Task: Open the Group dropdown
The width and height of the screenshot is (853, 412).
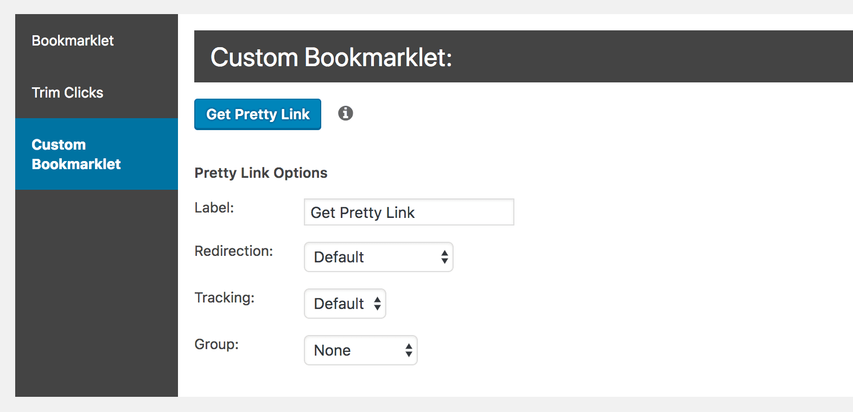Action: pos(361,350)
